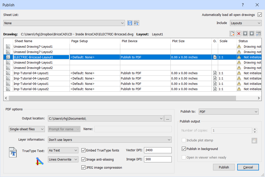This screenshot has height=177, width=265.
Task: Click the save sheet list floppy icon
Action: [x=130, y=23]
